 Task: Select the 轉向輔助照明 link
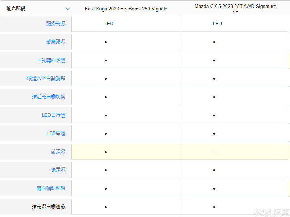coord(51,188)
